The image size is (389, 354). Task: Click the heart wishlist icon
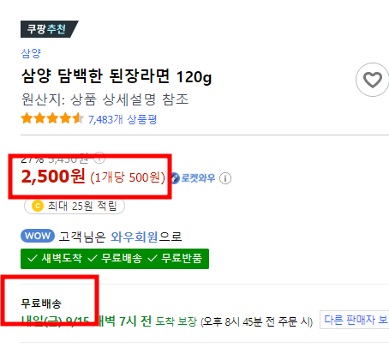(x=372, y=80)
